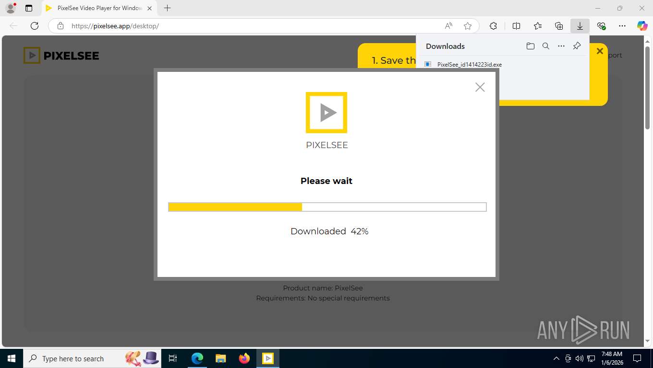Open Collections icon
The image size is (653, 368).
559,26
